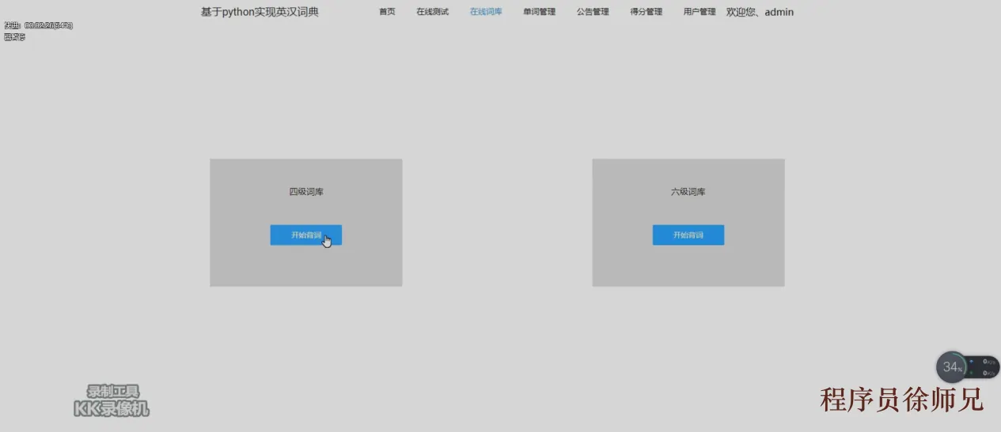Click the 34% floating performance monitor widget
This screenshot has width=1001, height=432.
(x=968, y=366)
